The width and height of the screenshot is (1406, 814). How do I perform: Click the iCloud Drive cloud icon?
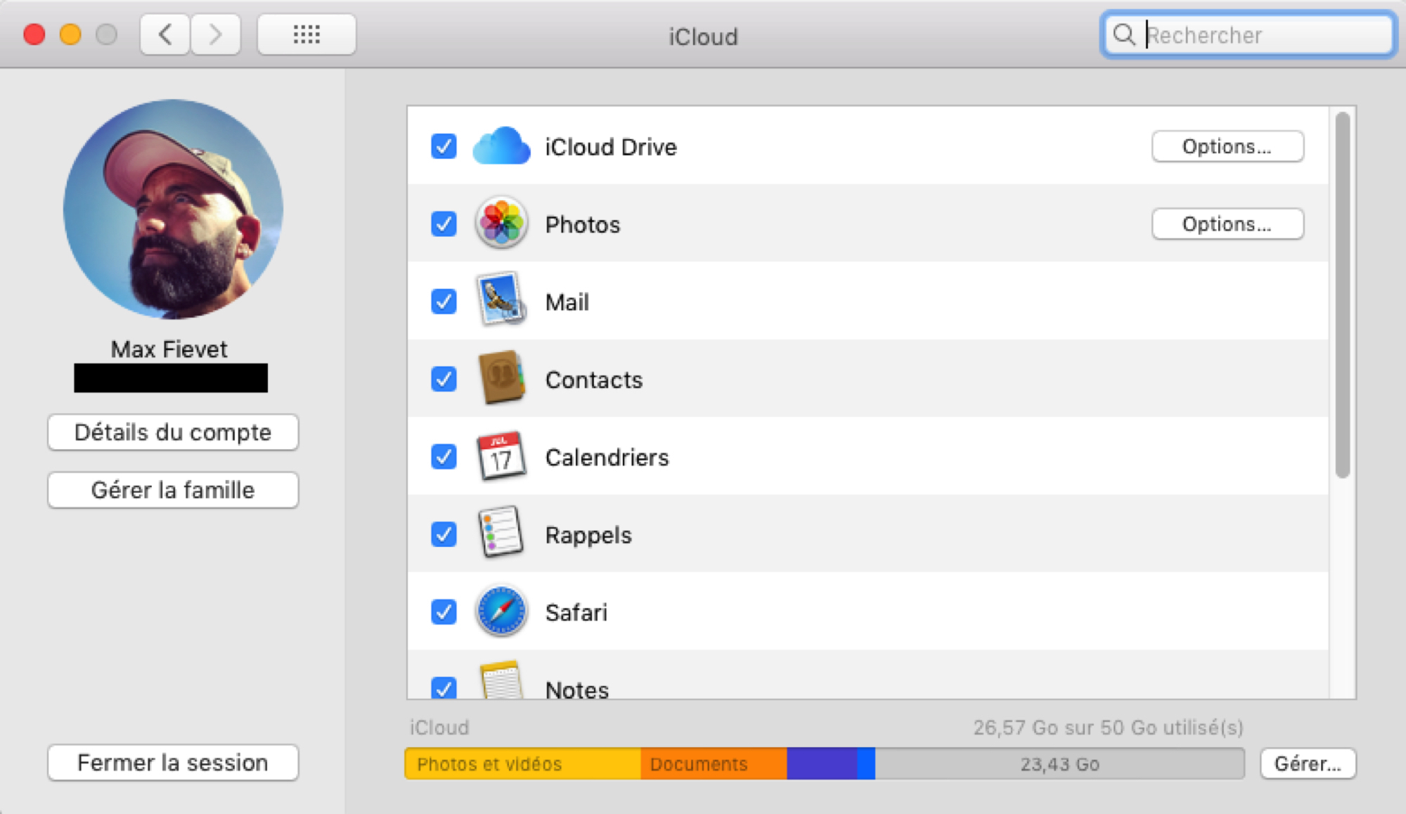[501, 146]
